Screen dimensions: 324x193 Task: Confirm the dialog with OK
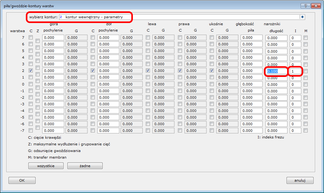point(22,180)
